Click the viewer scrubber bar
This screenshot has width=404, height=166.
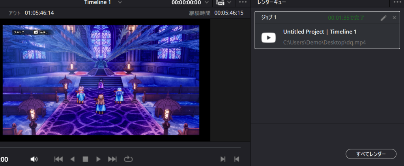(118, 148)
